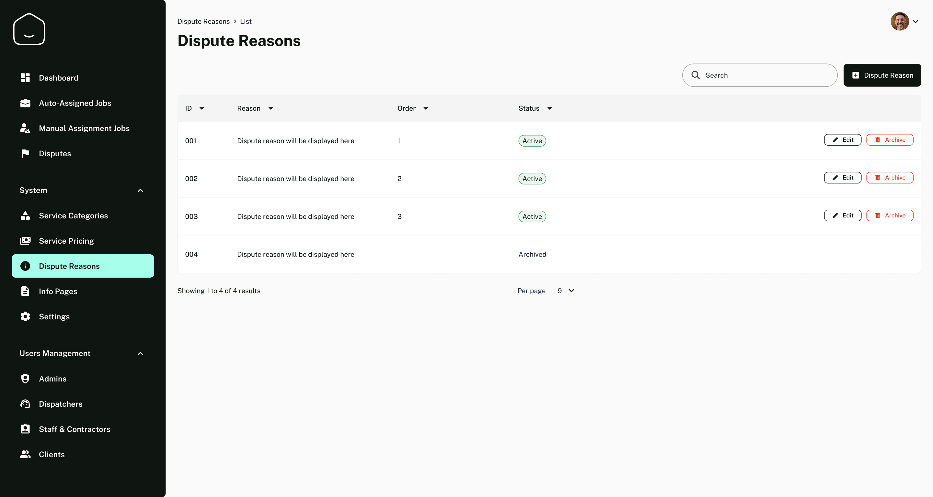The image size is (933, 497).
Task: Click the Dispatchers headset icon
Action: coord(25,404)
